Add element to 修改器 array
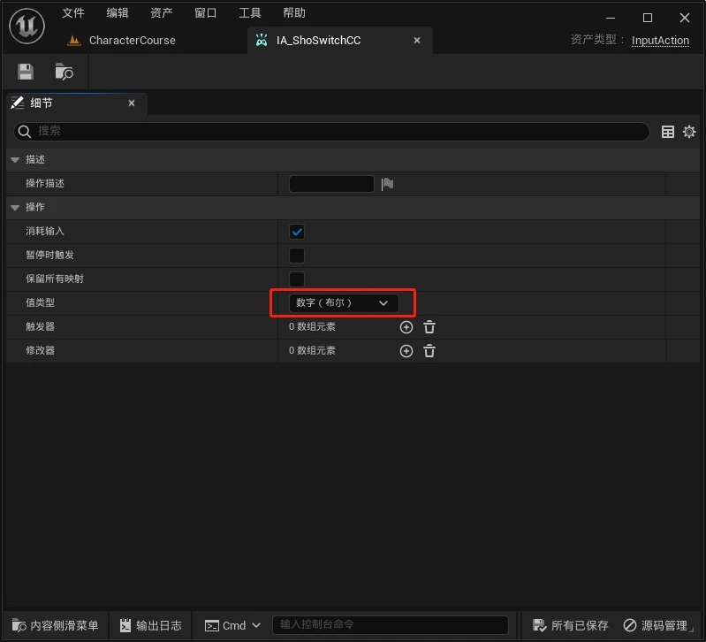This screenshot has height=642, width=706. [406, 351]
